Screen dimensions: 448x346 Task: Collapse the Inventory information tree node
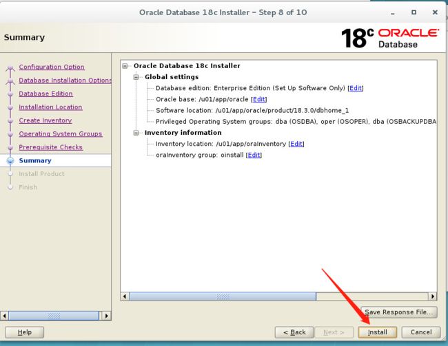click(136, 133)
